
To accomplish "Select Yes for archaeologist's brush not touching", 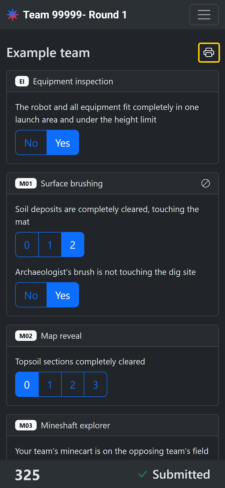I will [x=63, y=295].
